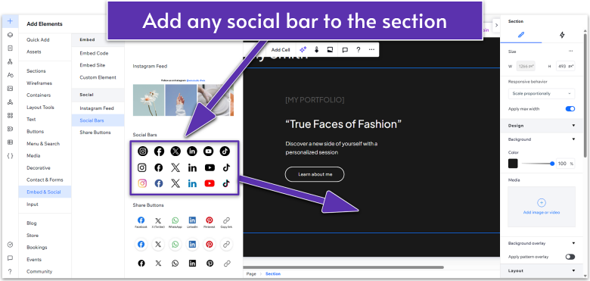Open the Site Styles text icon
Screen dimensions: 590x281
(10, 75)
